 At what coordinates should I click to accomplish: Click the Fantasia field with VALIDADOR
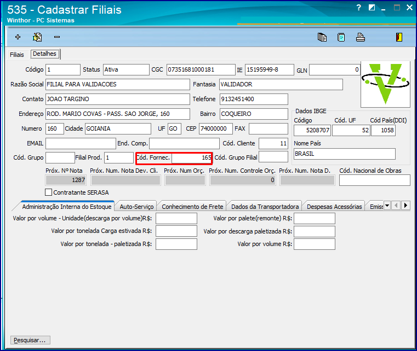(281, 84)
